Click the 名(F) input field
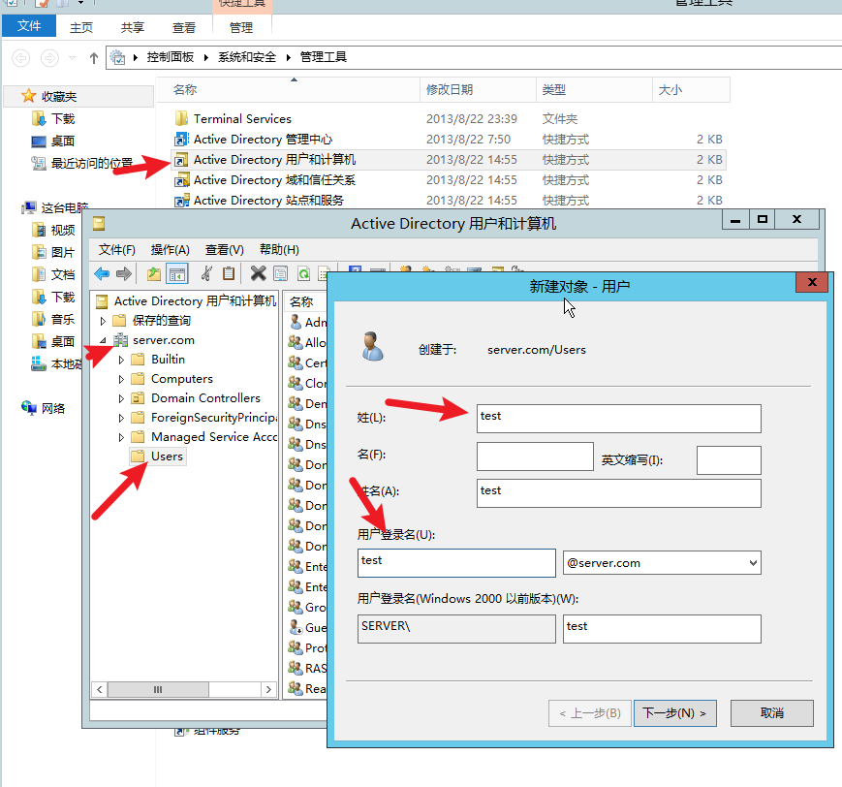 coord(535,456)
